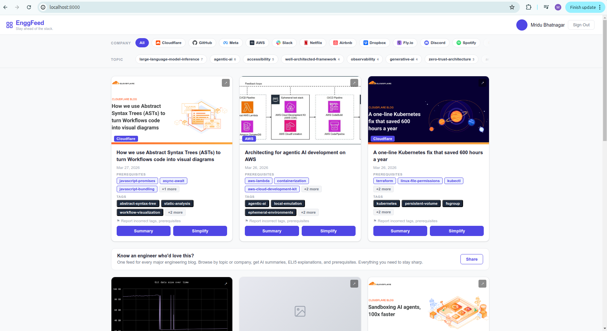Expand +2 more prerequisites on the AWS card
This screenshot has height=331, width=607.
[x=311, y=189]
